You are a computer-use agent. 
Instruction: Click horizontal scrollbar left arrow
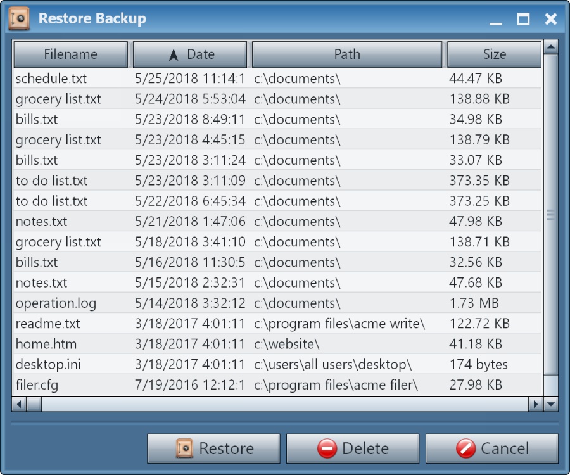pyautogui.click(x=19, y=404)
